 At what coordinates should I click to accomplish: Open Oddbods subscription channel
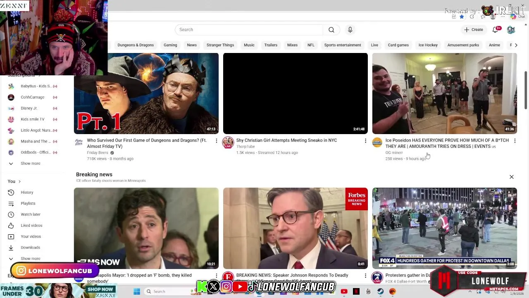point(33,152)
